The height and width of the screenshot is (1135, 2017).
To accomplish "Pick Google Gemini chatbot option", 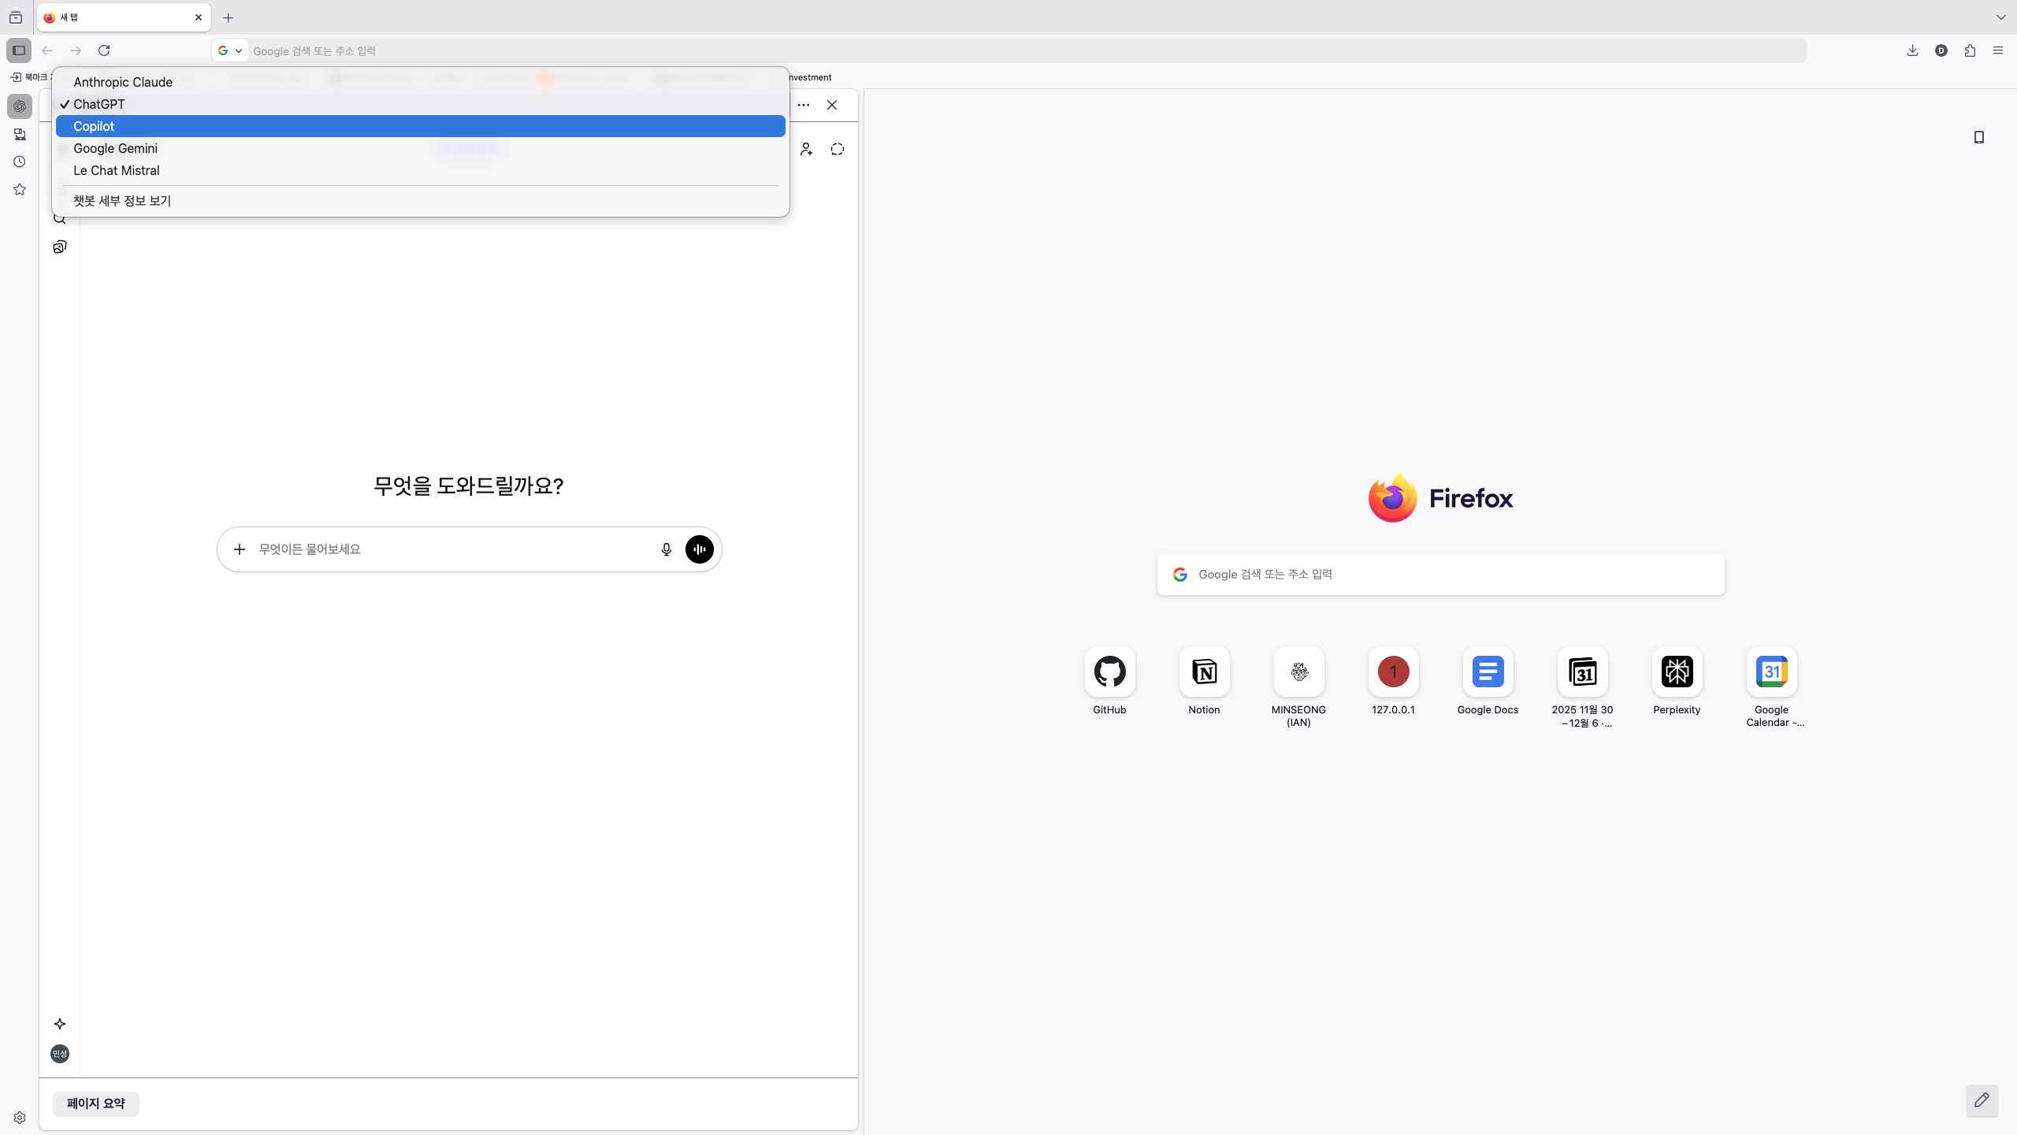I will 115,148.
